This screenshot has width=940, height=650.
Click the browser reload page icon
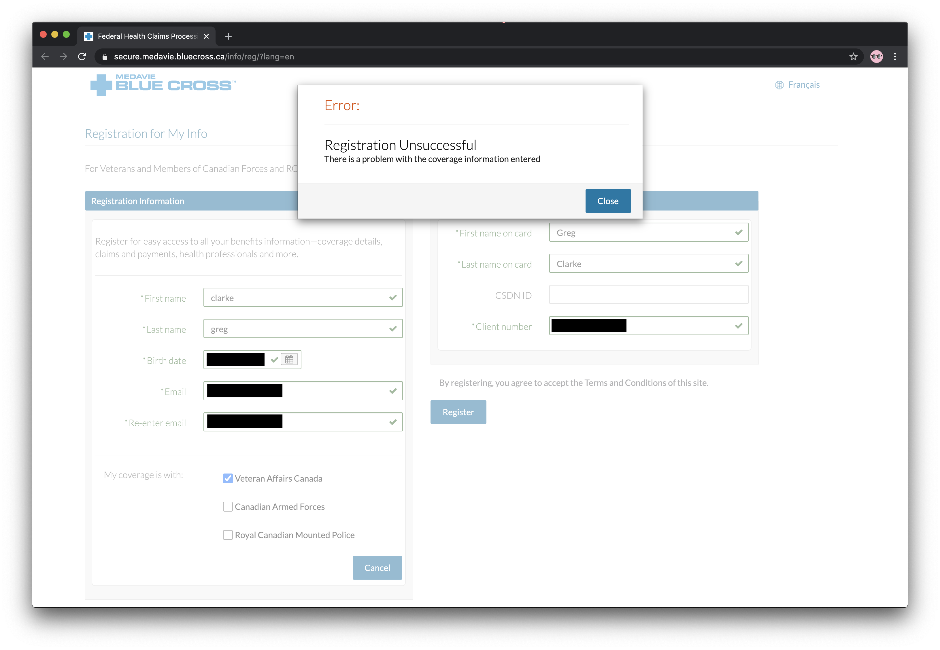[x=82, y=57]
